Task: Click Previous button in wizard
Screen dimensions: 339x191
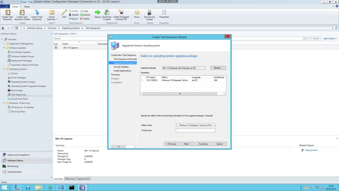Action: click(x=171, y=144)
